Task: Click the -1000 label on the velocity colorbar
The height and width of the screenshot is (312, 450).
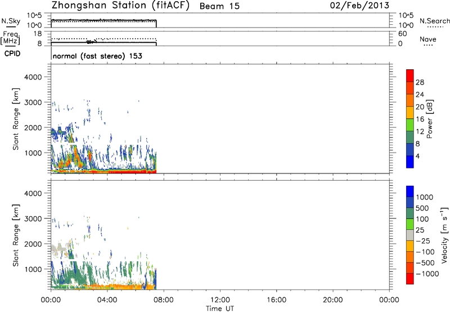Action: coord(427,274)
